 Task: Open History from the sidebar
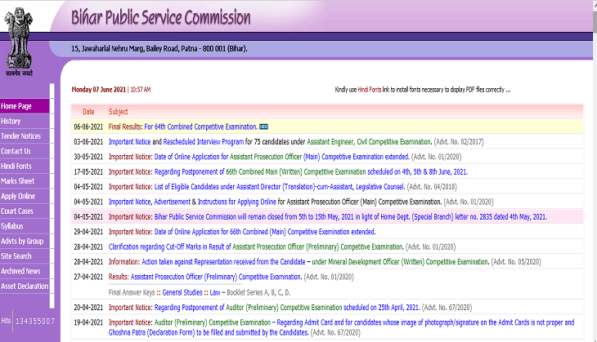[x=25, y=122]
